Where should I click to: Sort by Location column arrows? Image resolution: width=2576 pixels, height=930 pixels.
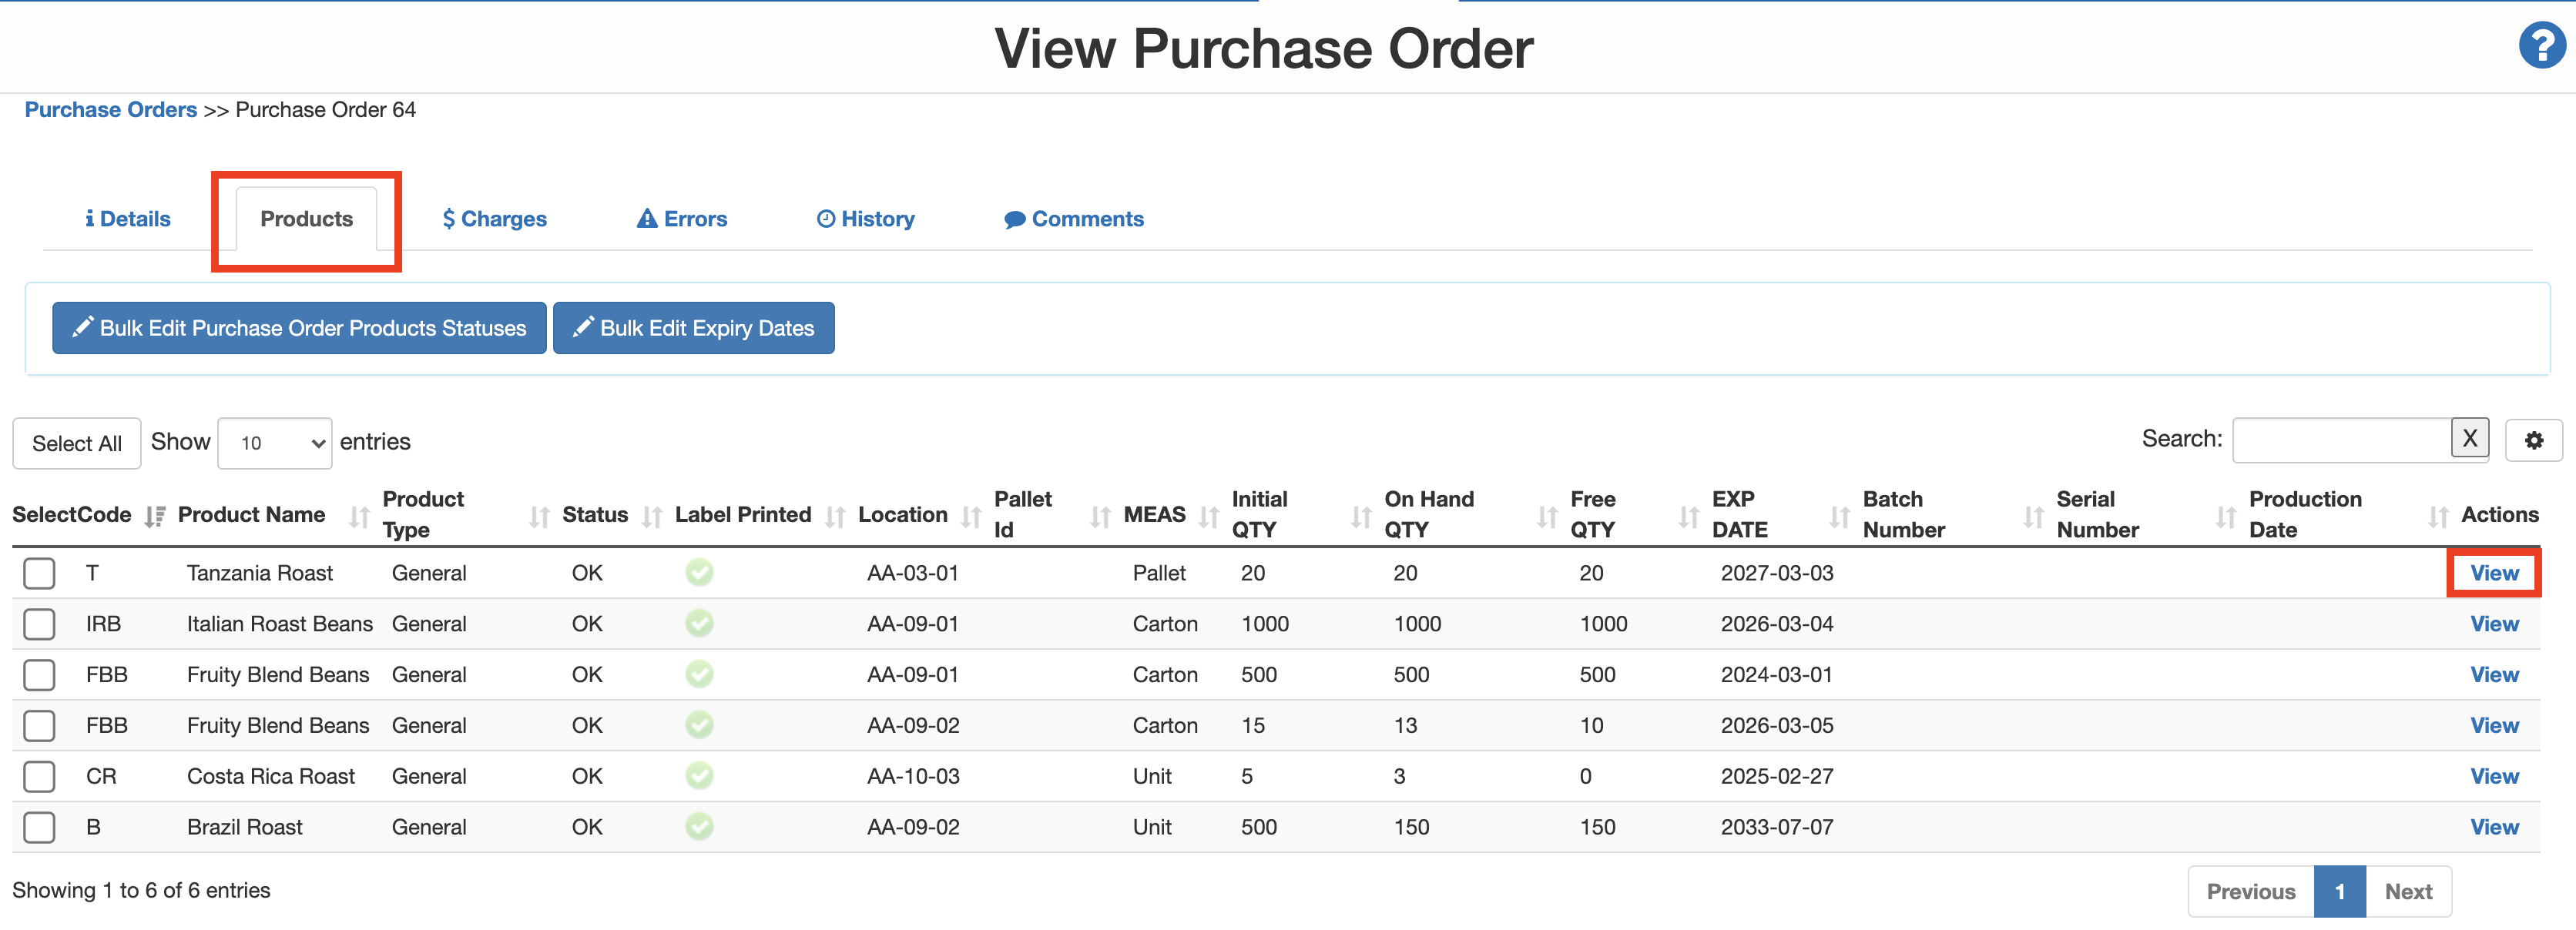(970, 516)
